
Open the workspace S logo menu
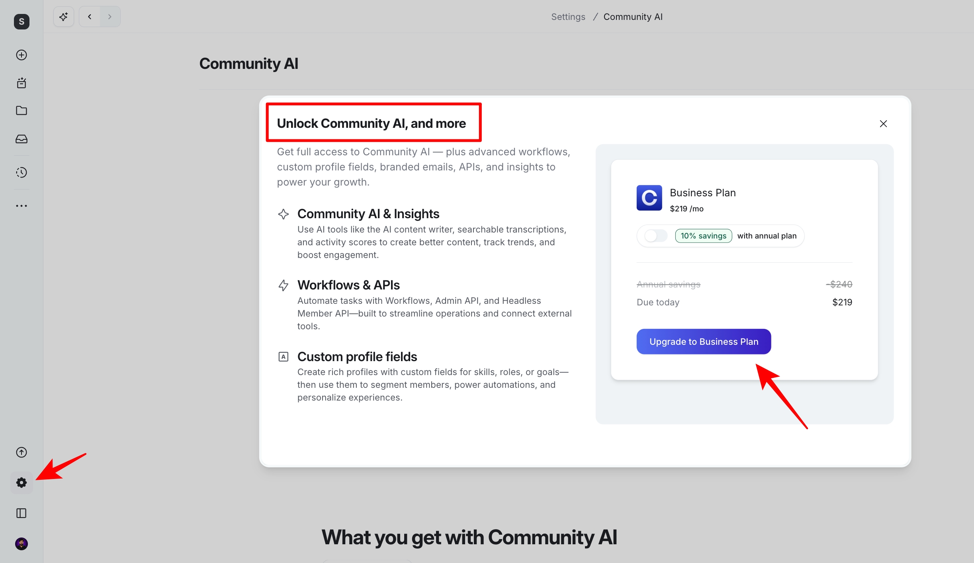click(x=22, y=22)
